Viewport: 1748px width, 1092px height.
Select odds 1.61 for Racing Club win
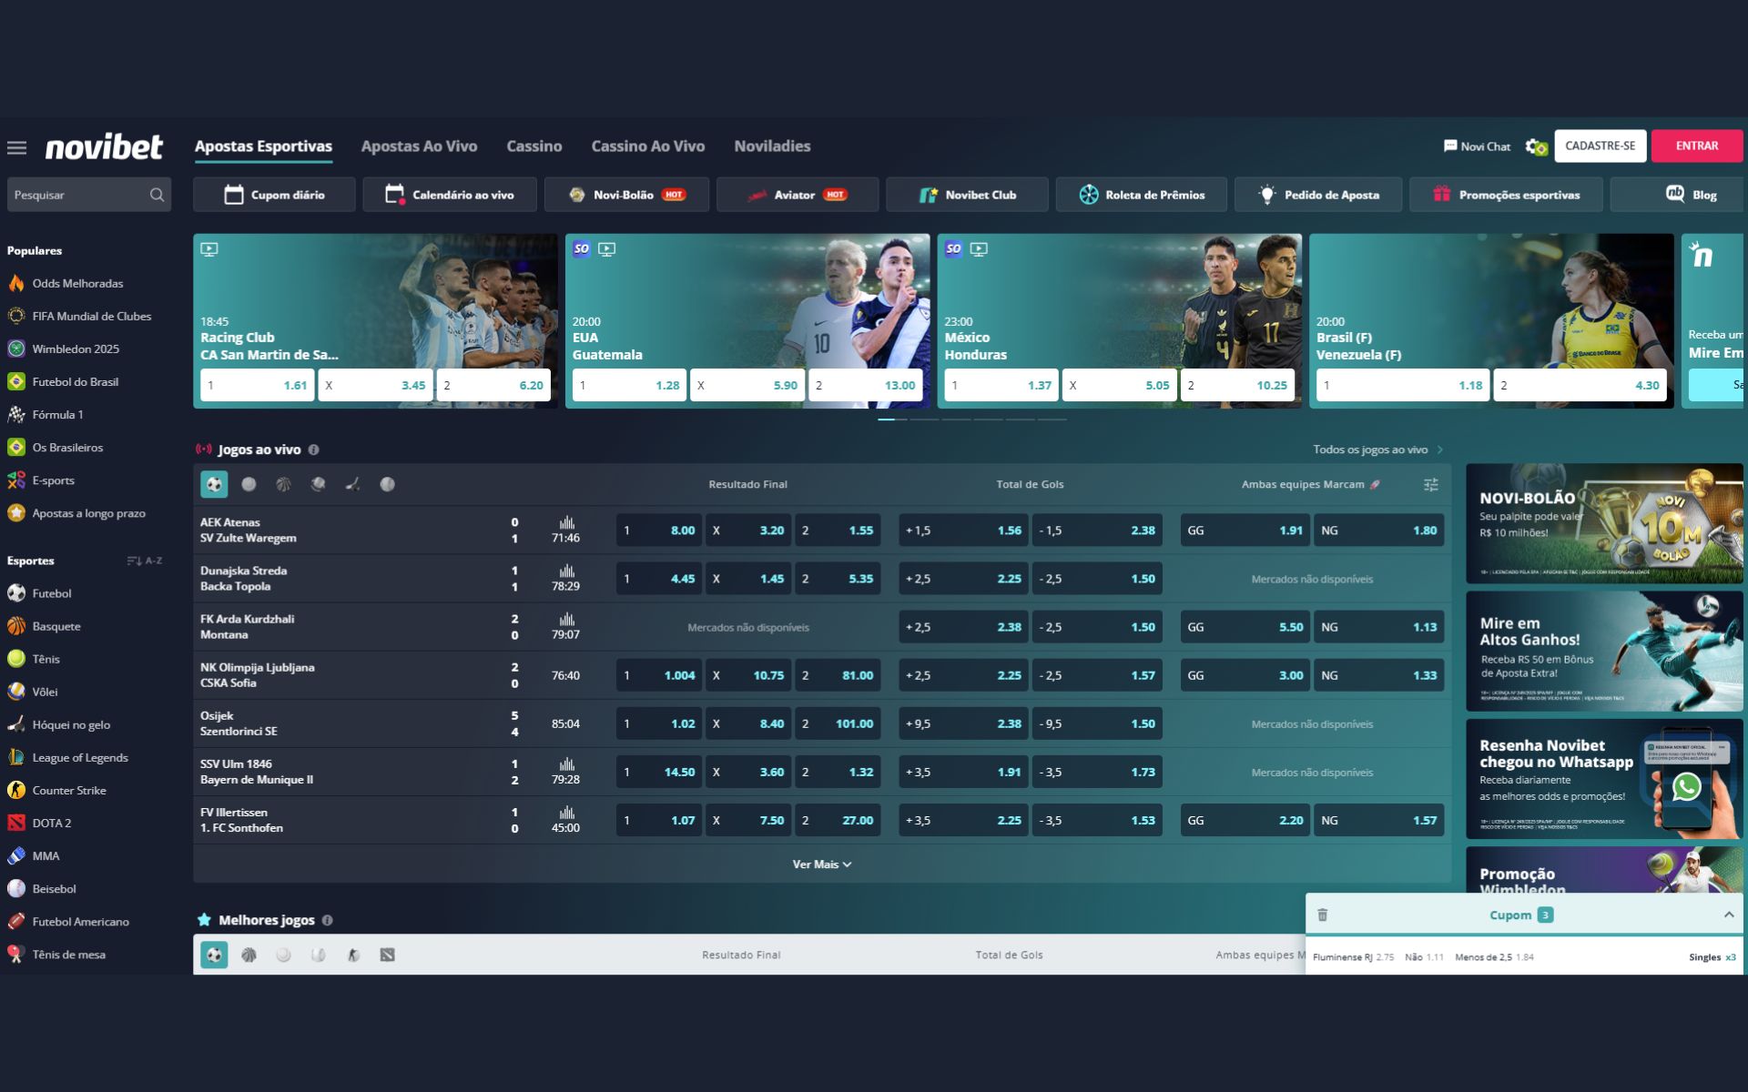tap(258, 385)
